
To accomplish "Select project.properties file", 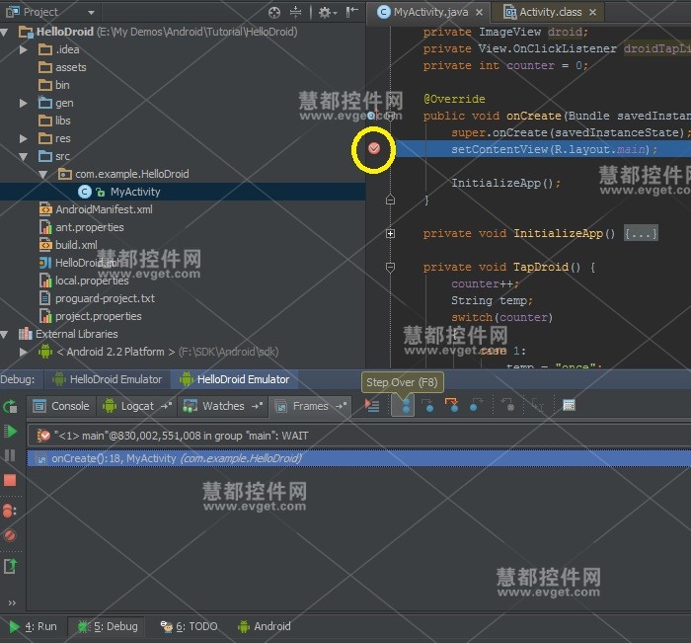I will pyautogui.click(x=91, y=316).
